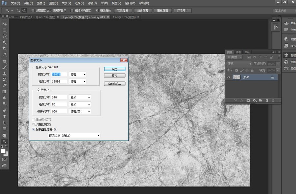
Task: Select the Lasso tool
Action: coord(4,36)
